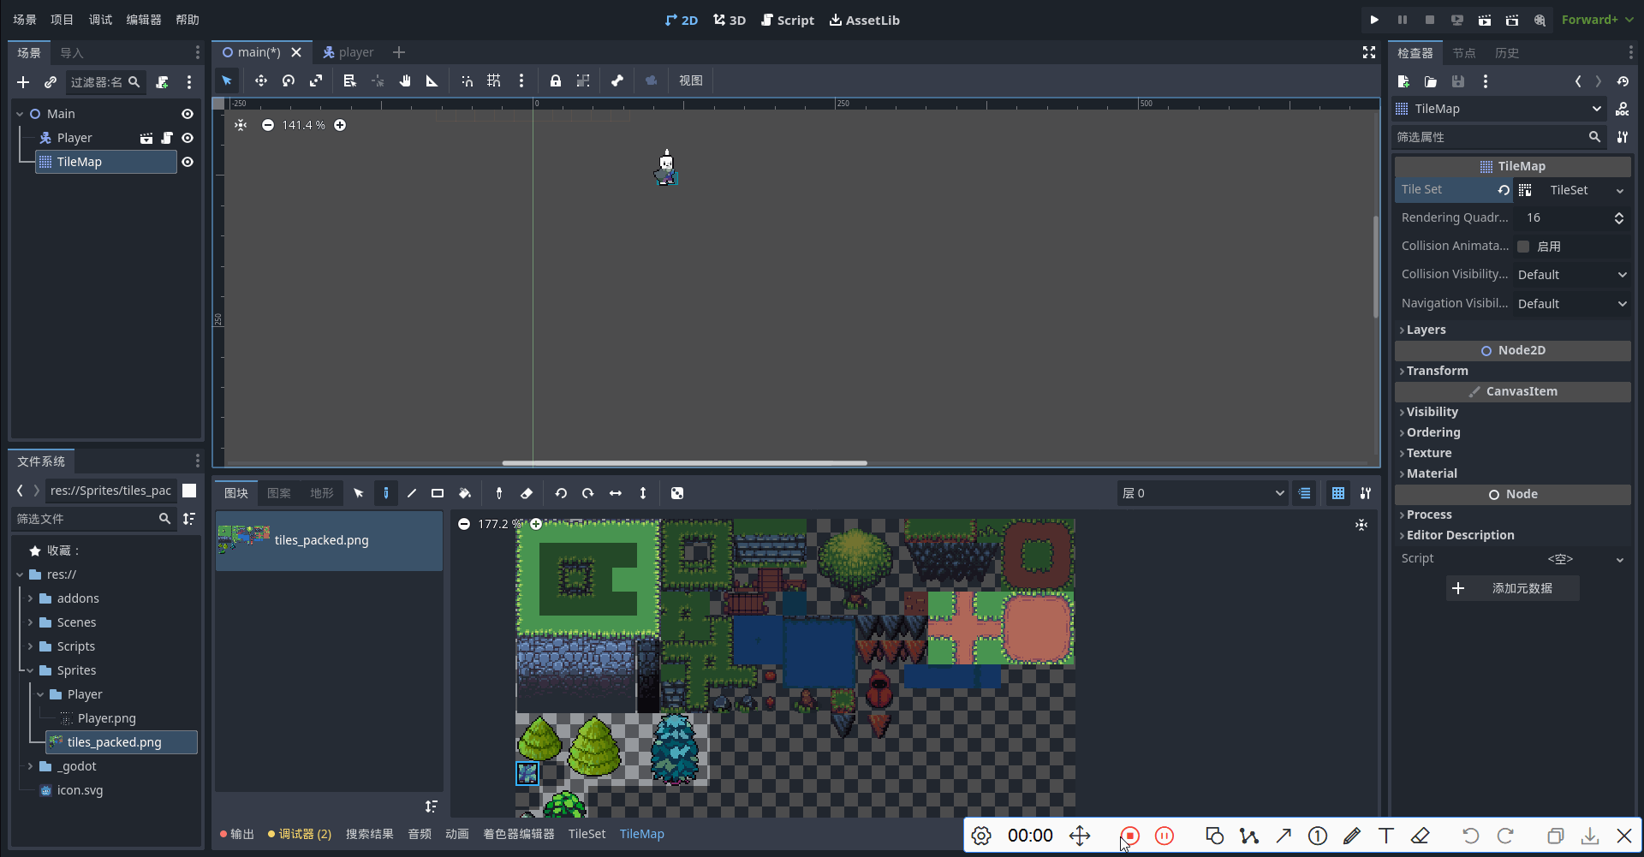Select the Move tool in the canvas toolbar
The image size is (1644, 857).
(261, 80)
